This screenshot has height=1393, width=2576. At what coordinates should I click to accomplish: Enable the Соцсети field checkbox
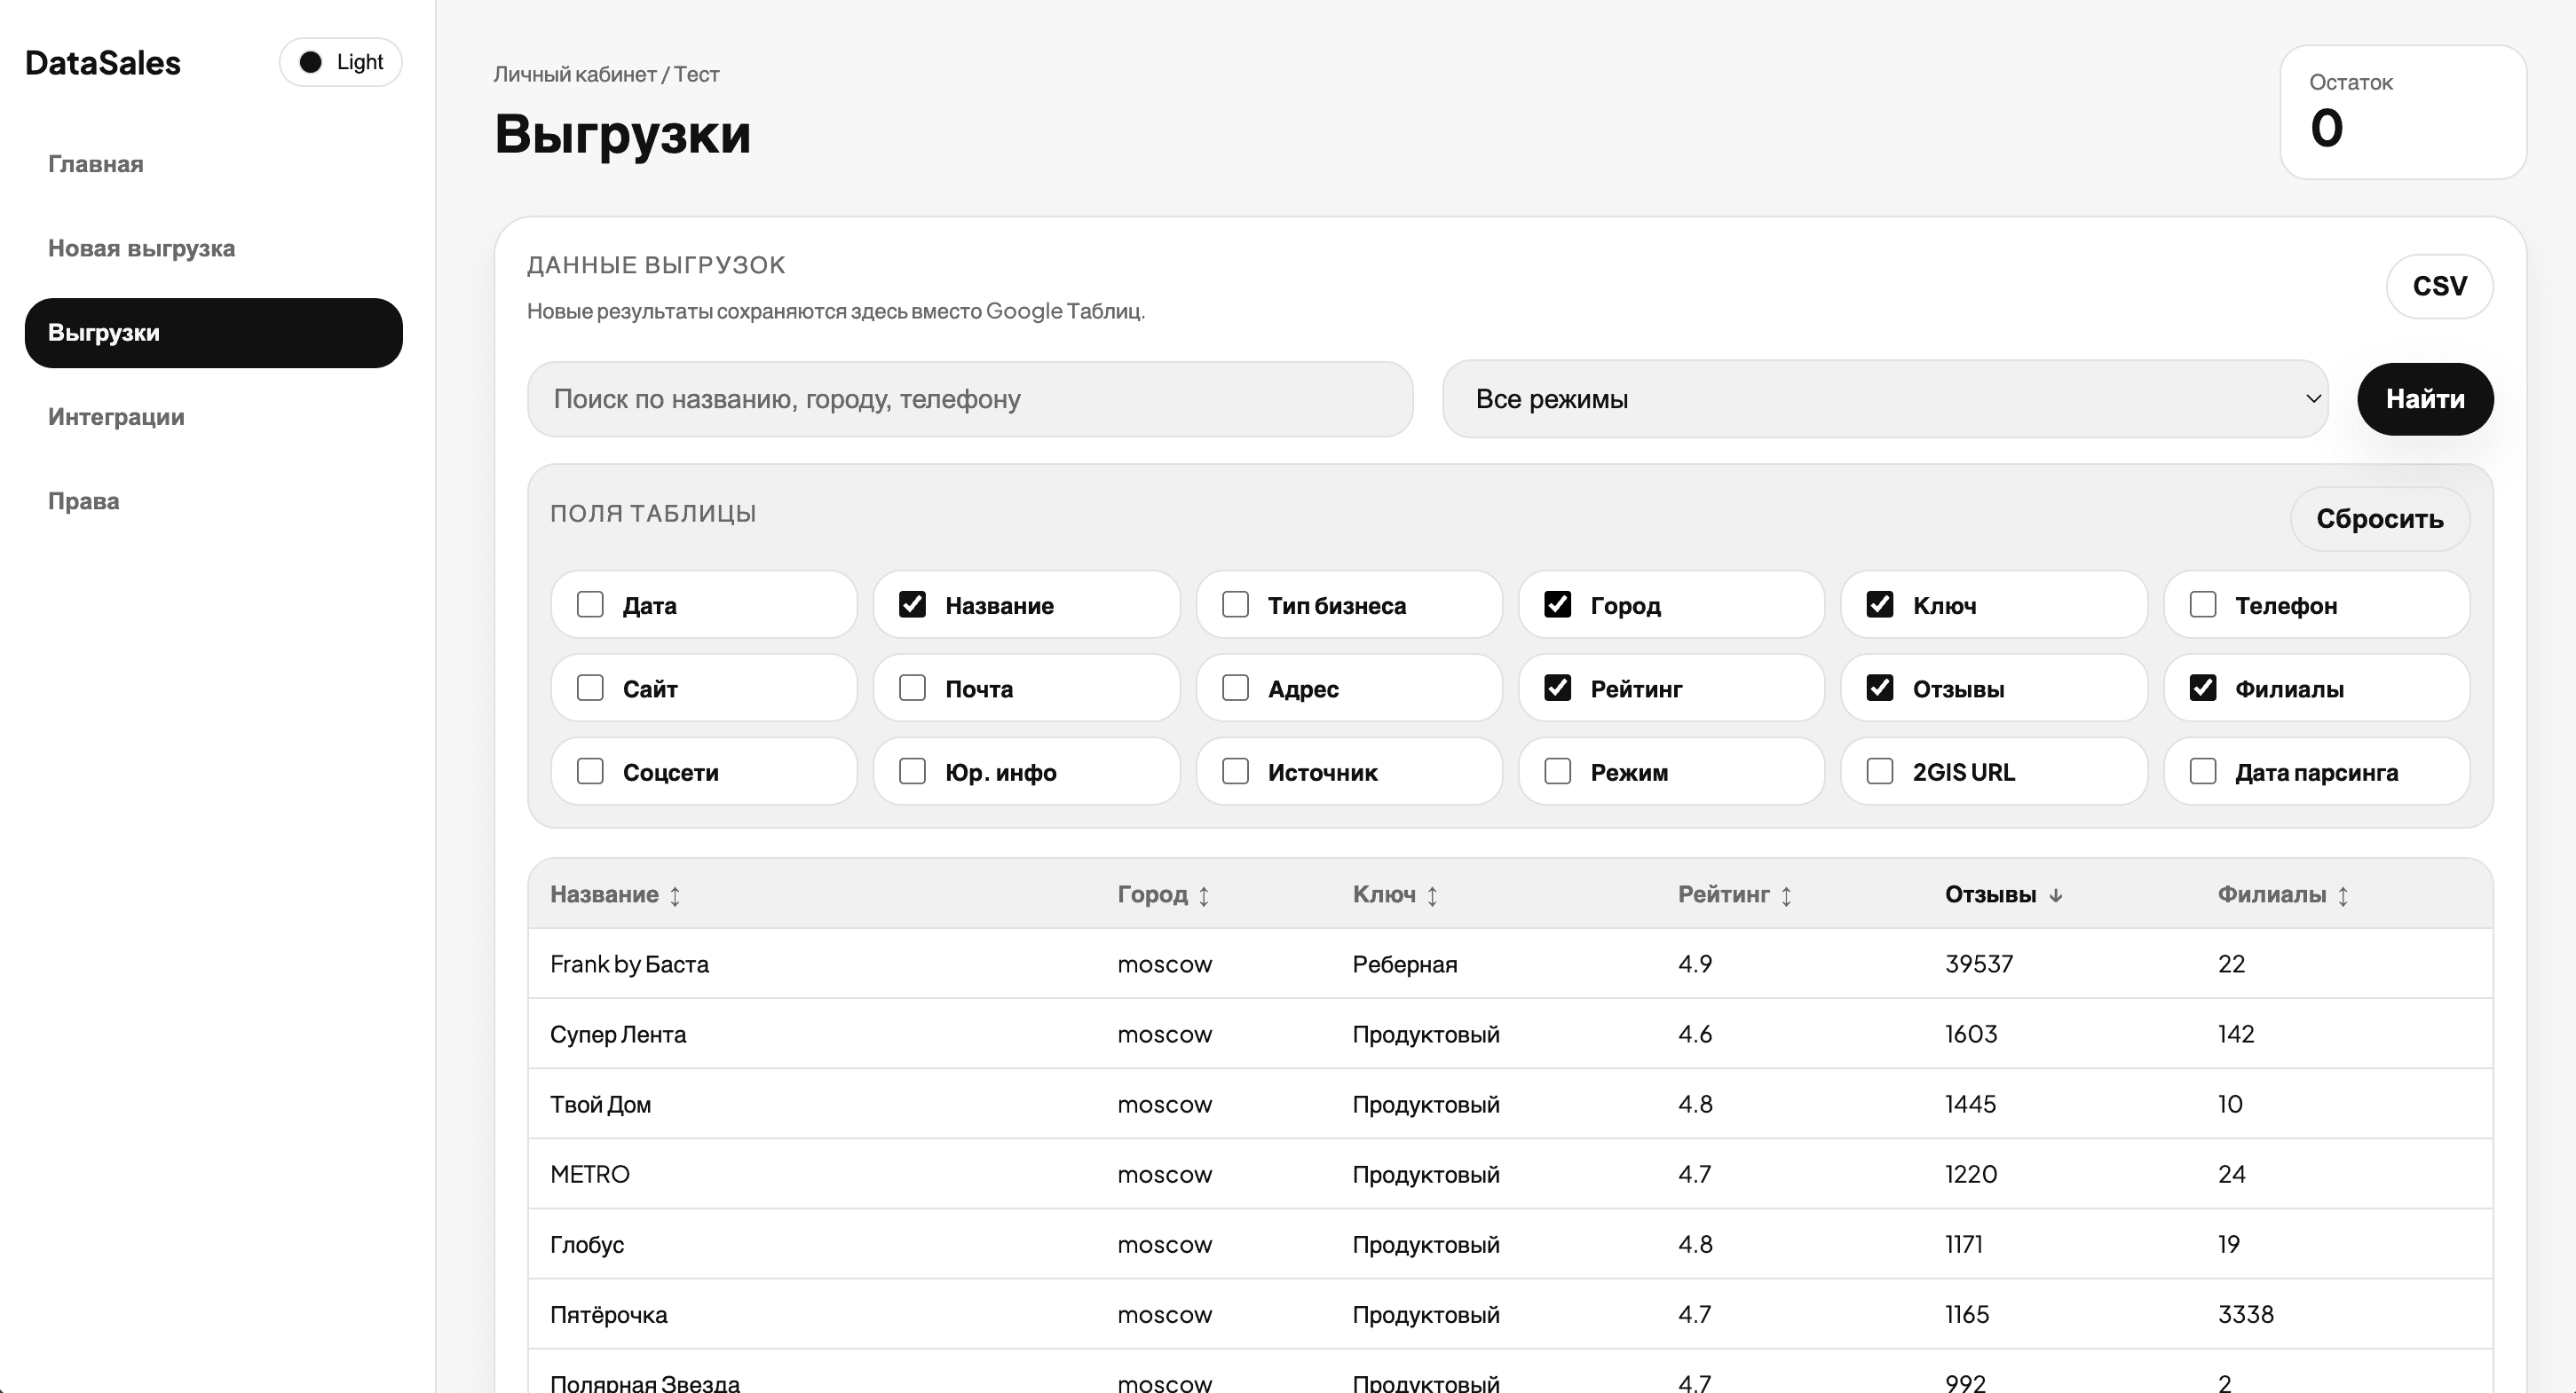coord(590,771)
